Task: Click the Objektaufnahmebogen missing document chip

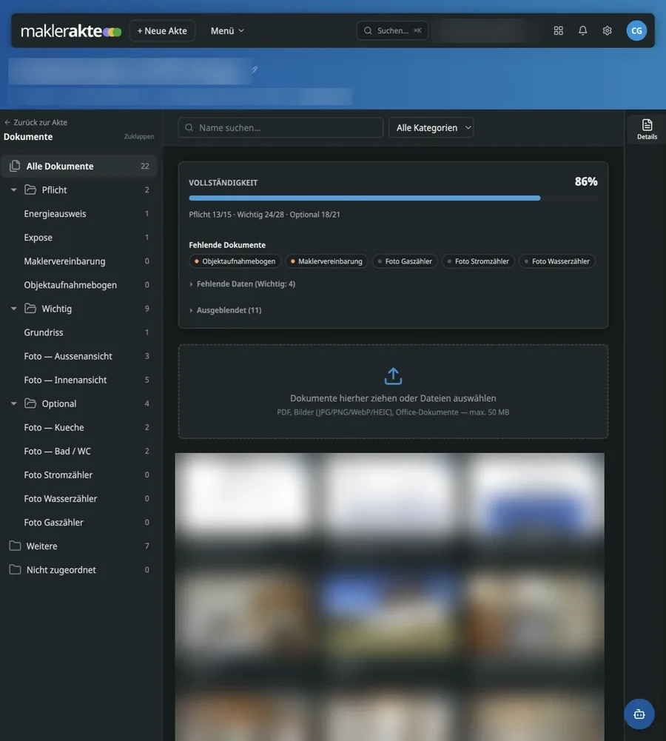Action: (235, 261)
